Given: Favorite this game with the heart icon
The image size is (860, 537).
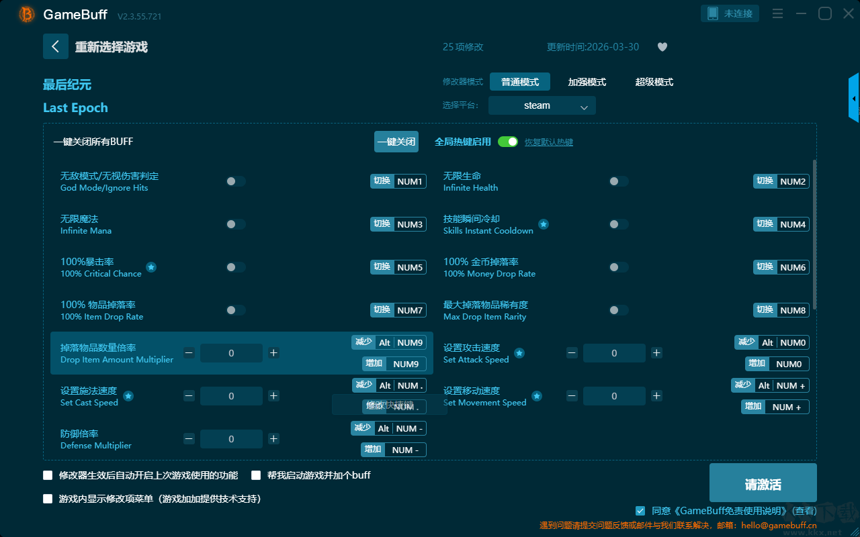Looking at the screenshot, I should tap(662, 47).
